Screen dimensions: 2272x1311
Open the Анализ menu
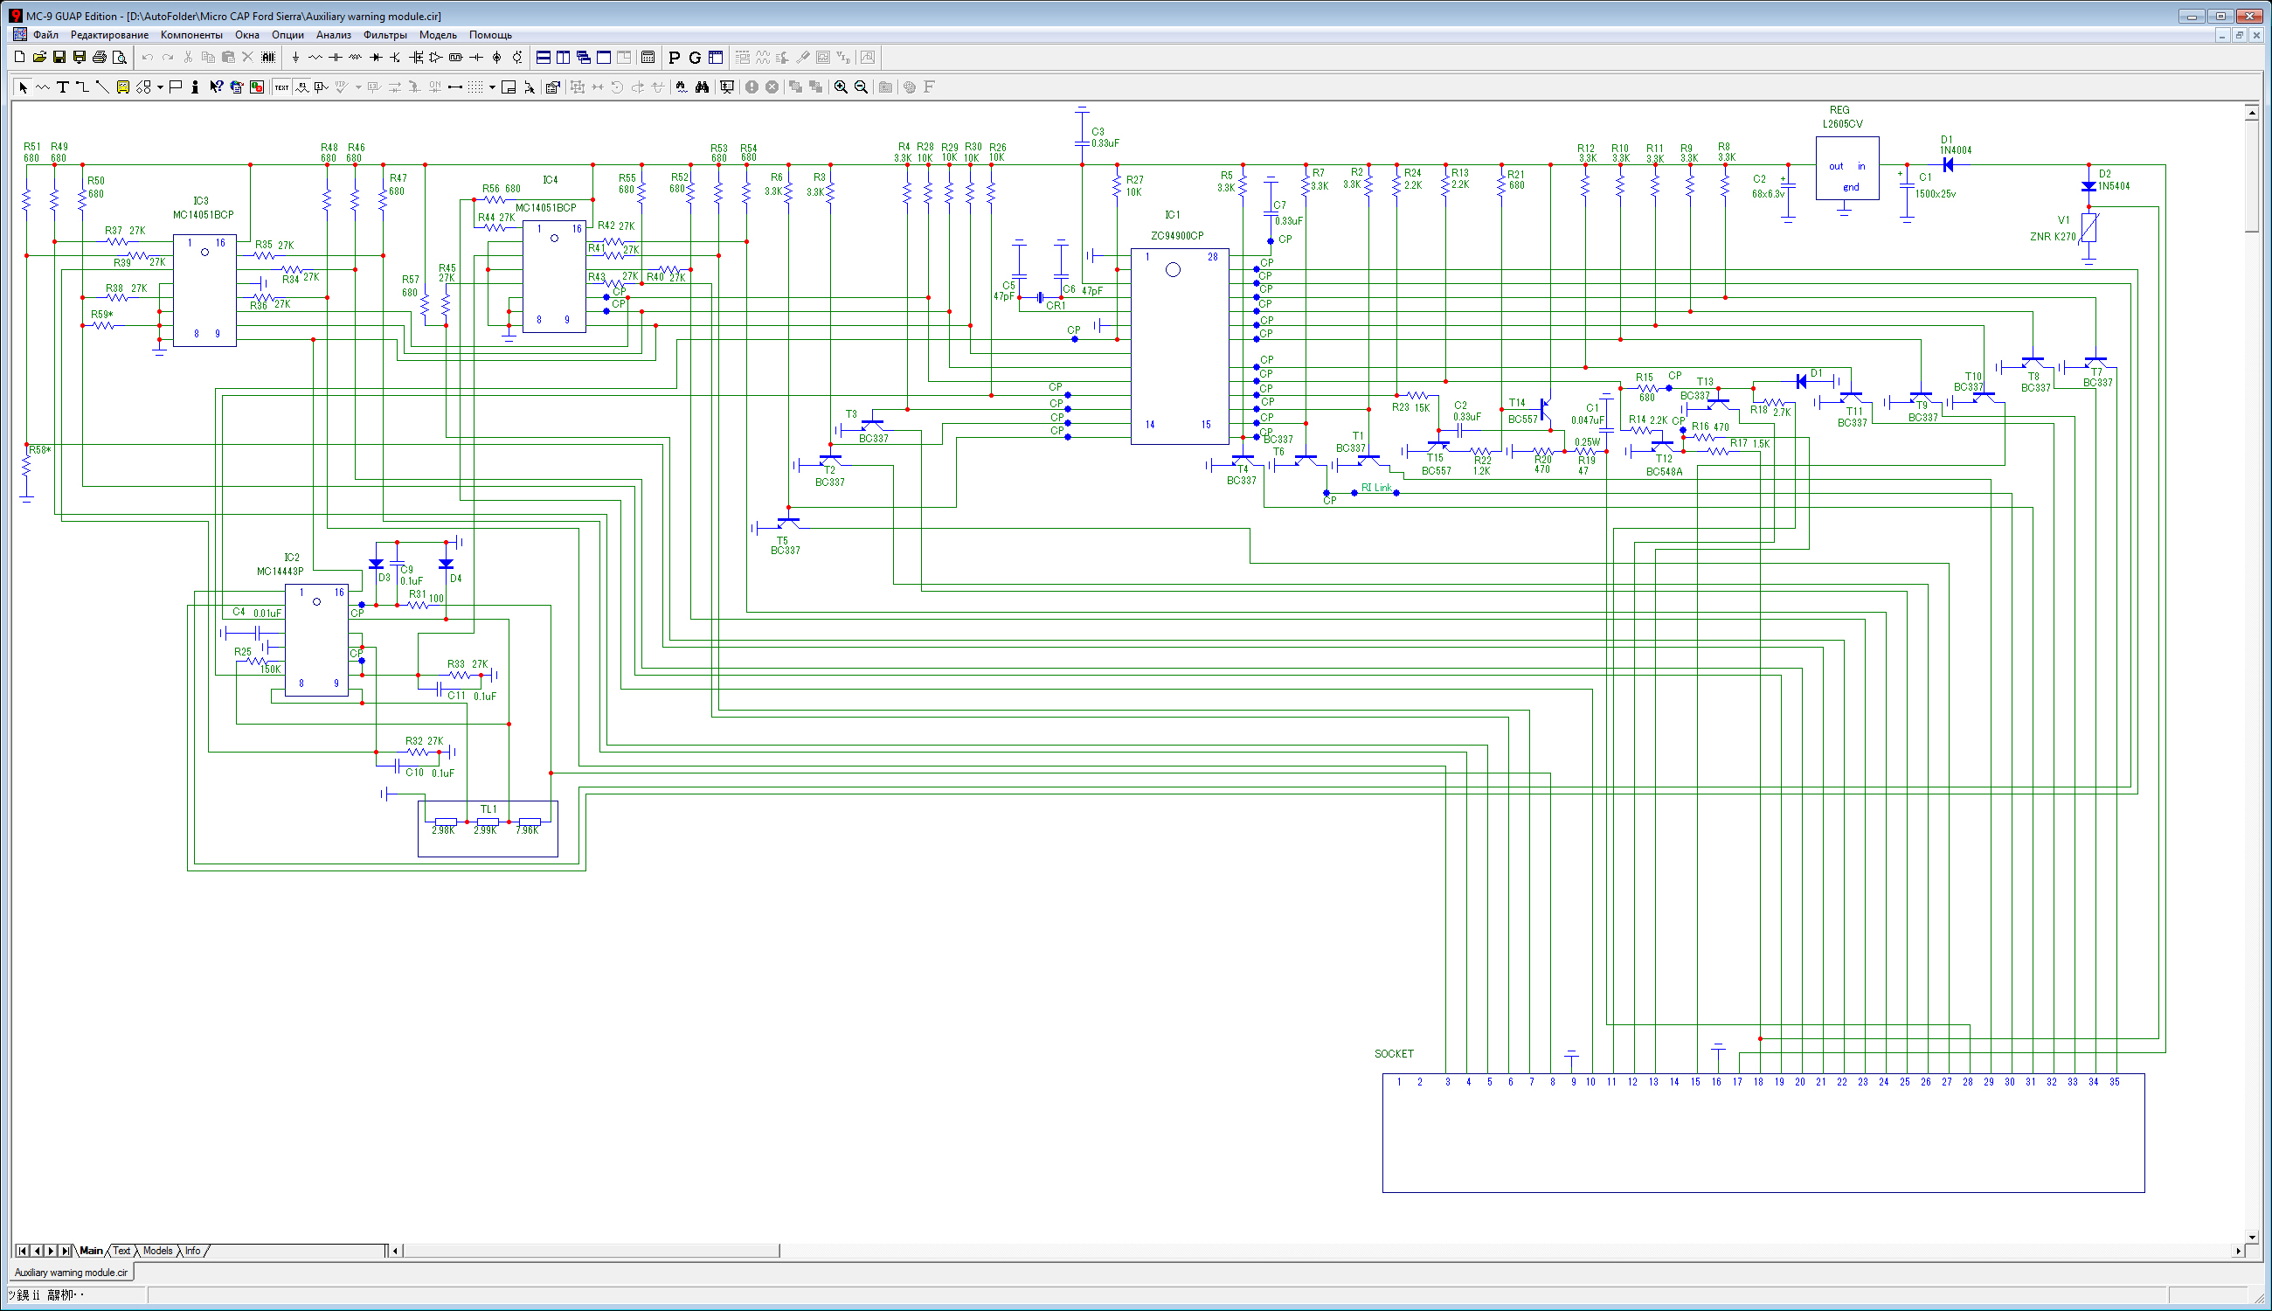pyautogui.click(x=333, y=35)
